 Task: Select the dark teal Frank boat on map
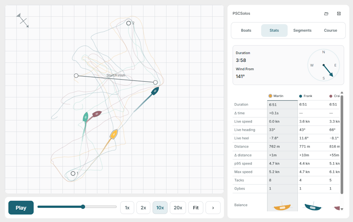[x=155, y=91]
